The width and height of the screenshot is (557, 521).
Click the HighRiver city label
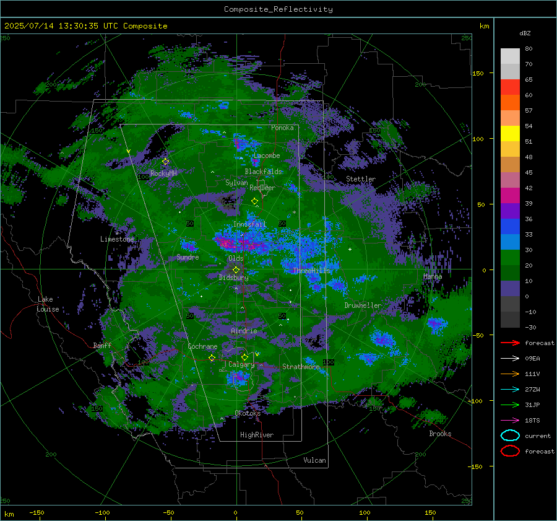pos(257,435)
